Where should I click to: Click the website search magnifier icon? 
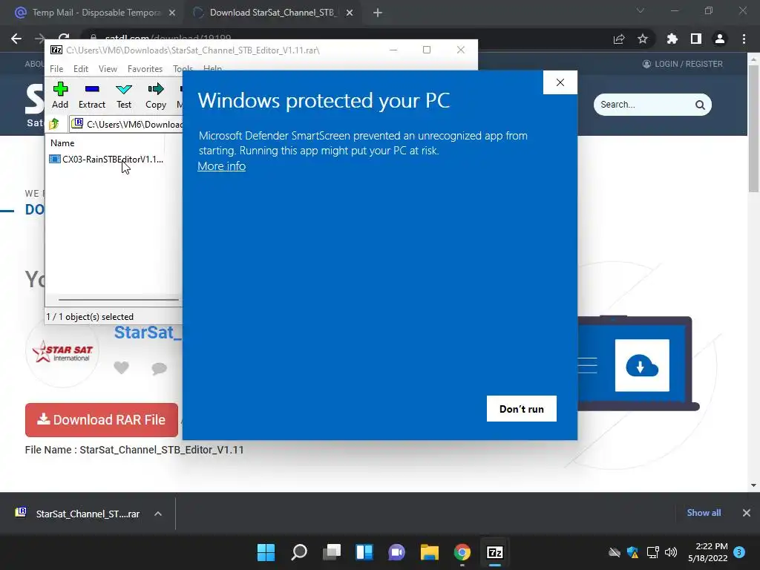[x=700, y=105]
